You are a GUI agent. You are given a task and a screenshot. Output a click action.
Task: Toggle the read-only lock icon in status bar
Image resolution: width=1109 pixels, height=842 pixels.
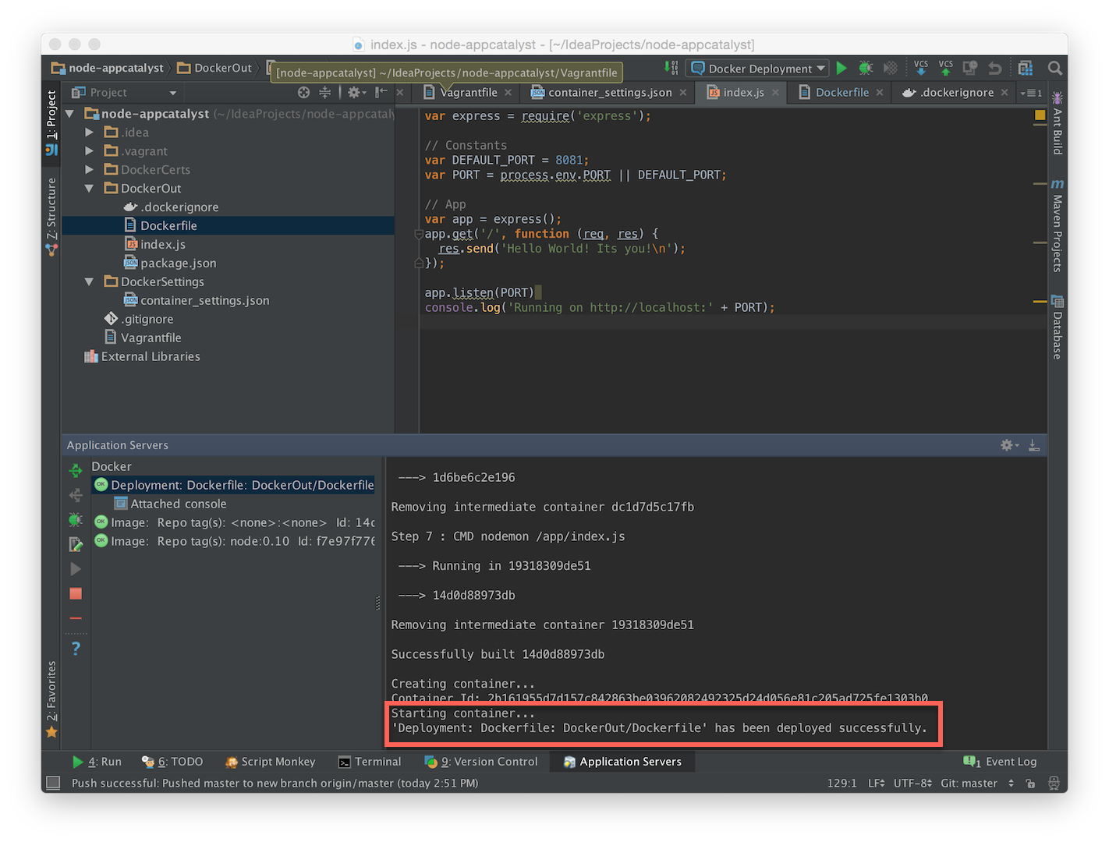[x=1030, y=784]
